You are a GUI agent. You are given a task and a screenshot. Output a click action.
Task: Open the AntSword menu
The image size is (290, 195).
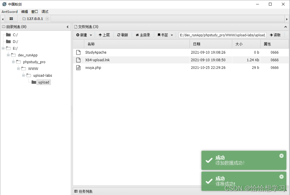pos(9,11)
